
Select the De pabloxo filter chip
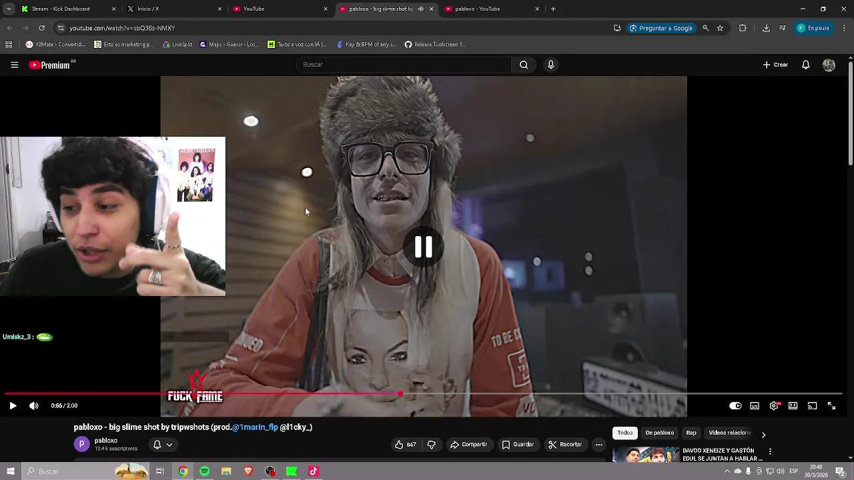tap(660, 433)
